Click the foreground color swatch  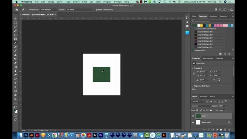pos(15,110)
